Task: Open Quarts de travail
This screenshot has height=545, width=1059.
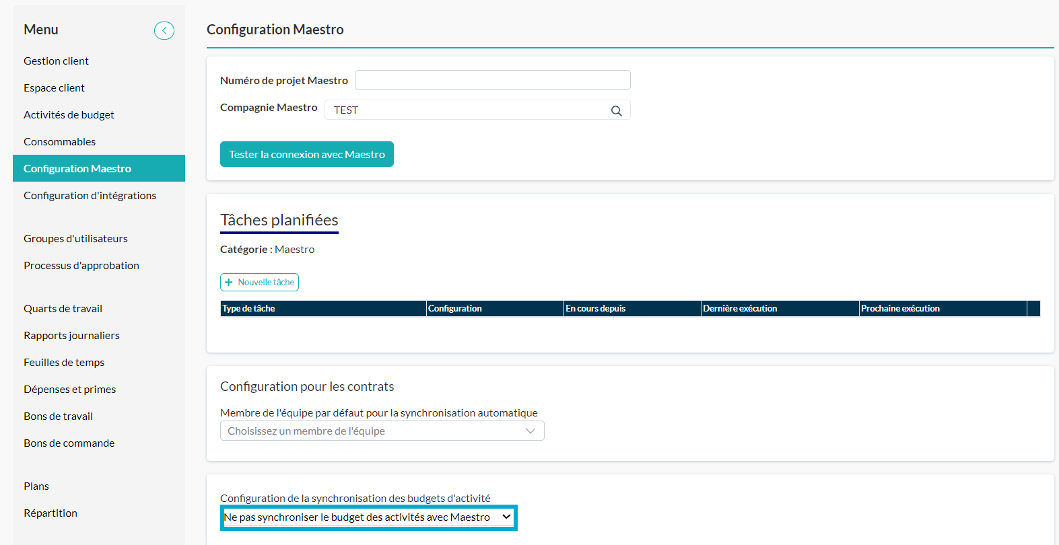Action: pyautogui.click(x=63, y=308)
